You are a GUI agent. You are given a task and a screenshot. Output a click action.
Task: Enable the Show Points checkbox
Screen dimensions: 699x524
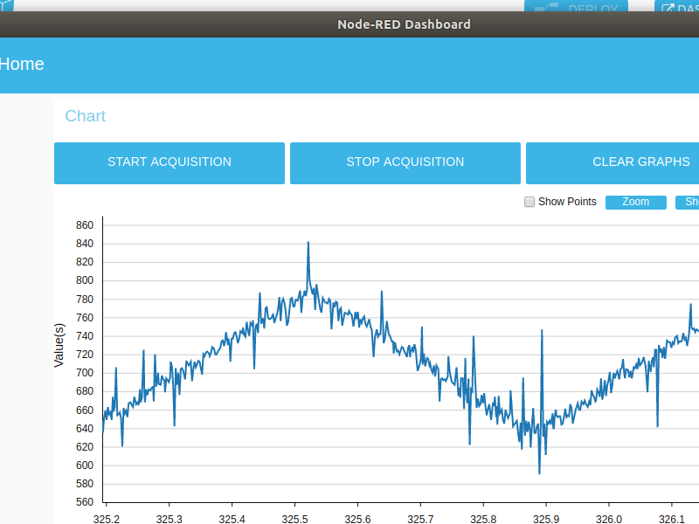[529, 202]
